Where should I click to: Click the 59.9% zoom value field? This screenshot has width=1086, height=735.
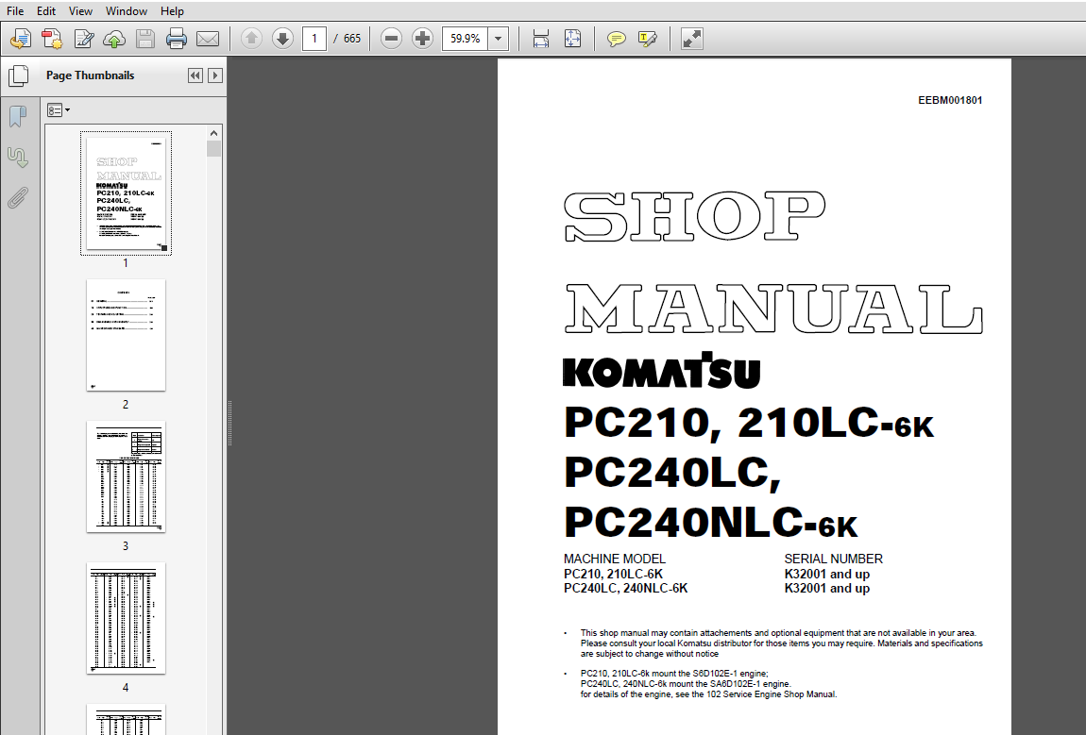click(x=465, y=39)
